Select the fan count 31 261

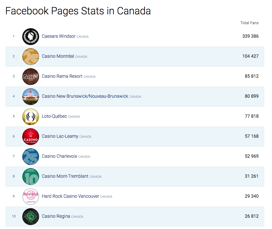[x=251, y=176]
